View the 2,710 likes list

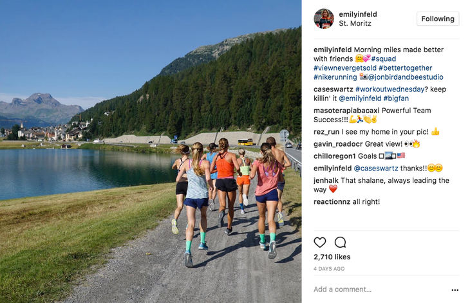pos(332,257)
